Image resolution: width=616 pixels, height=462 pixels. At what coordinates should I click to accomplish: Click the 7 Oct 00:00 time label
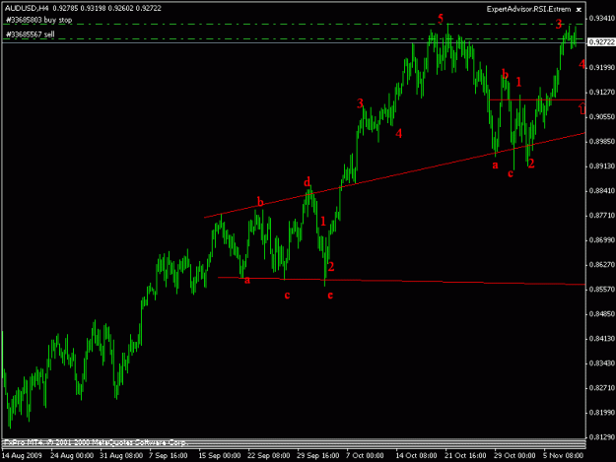click(365, 456)
